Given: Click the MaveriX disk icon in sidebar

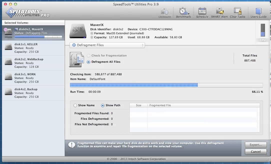Looking at the screenshot, I should pos(8,32).
